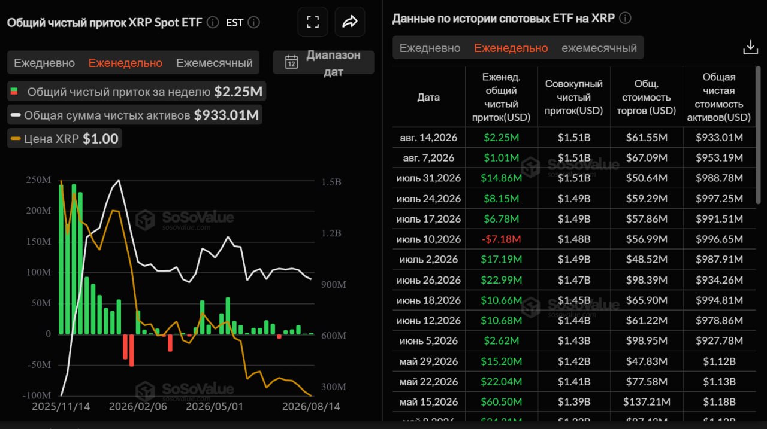Screen dimensions: 767x429
Task: Open fullscreen view of the chart
Action: [x=313, y=22]
